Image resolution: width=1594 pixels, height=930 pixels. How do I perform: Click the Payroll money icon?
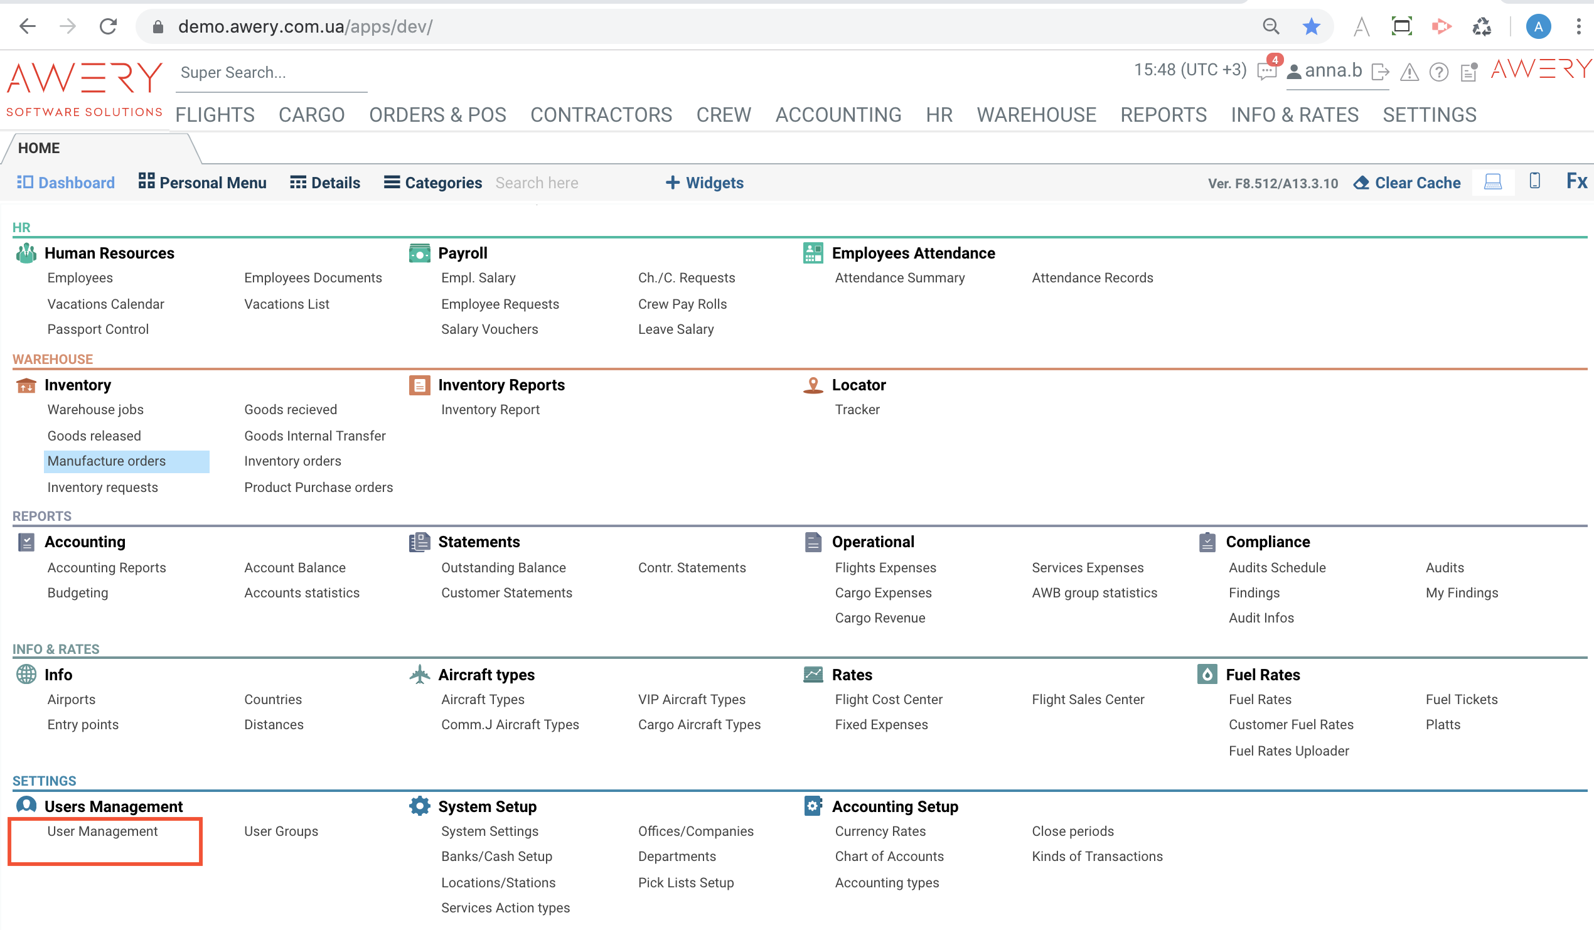coord(419,253)
